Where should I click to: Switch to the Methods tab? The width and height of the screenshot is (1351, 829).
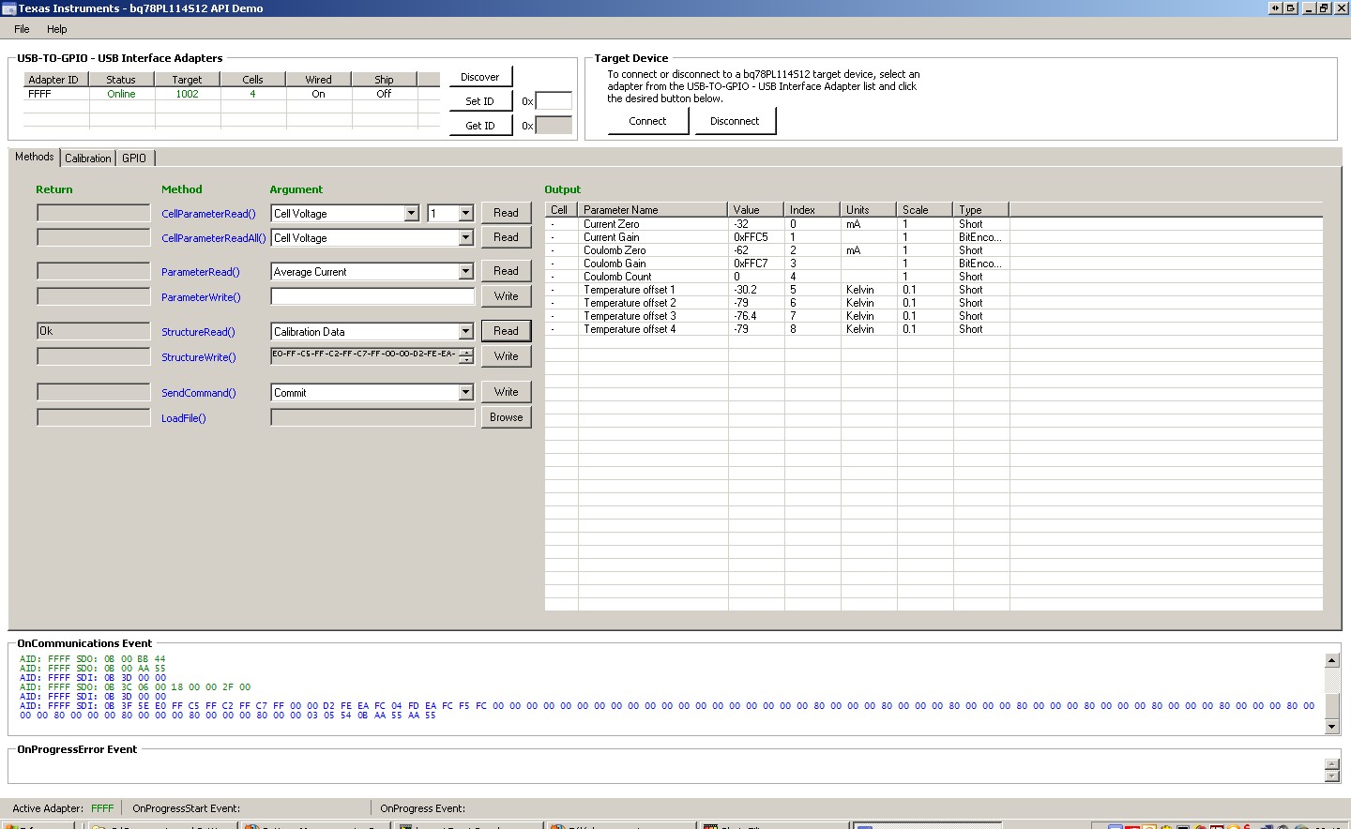(35, 157)
